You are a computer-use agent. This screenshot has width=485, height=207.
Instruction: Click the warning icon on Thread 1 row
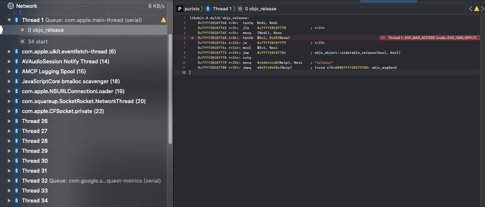[164, 20]
